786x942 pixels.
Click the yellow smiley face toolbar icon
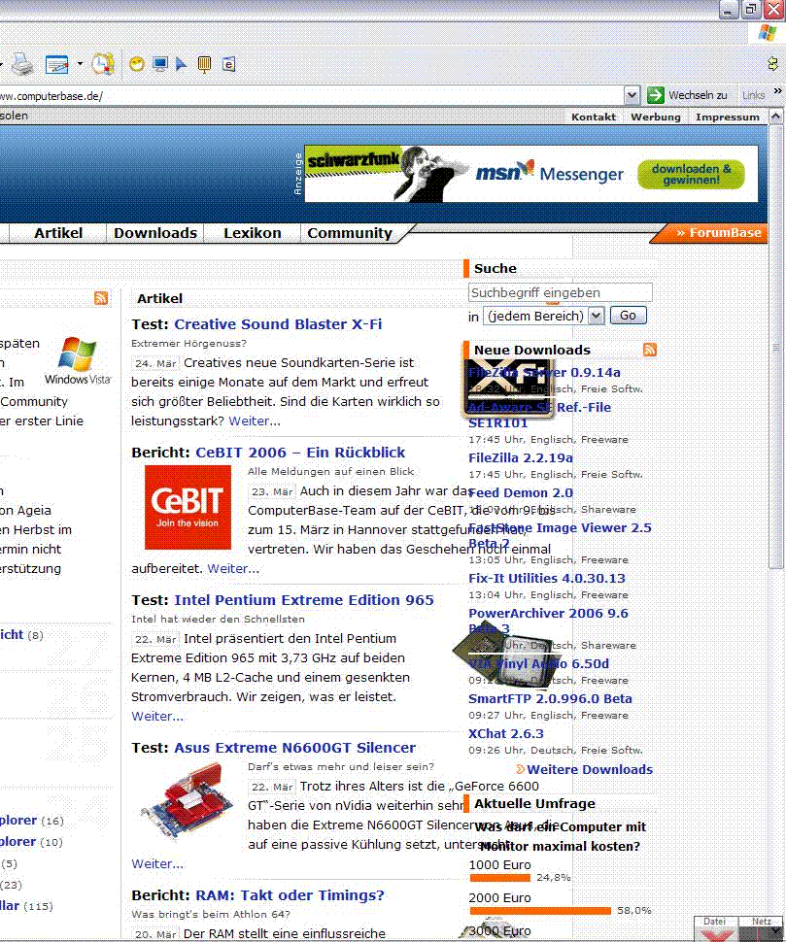click(137, 64)
